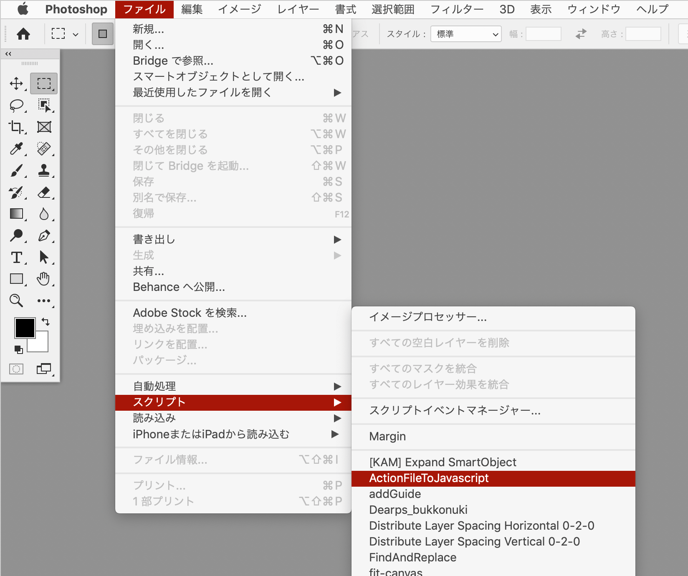Reset default foreground and background colors
Image resolution: width=688 pixels, height=576 pixels.
[x=18, y=349]
